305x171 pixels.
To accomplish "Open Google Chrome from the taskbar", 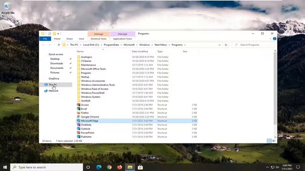I will [x=109, y=167].
